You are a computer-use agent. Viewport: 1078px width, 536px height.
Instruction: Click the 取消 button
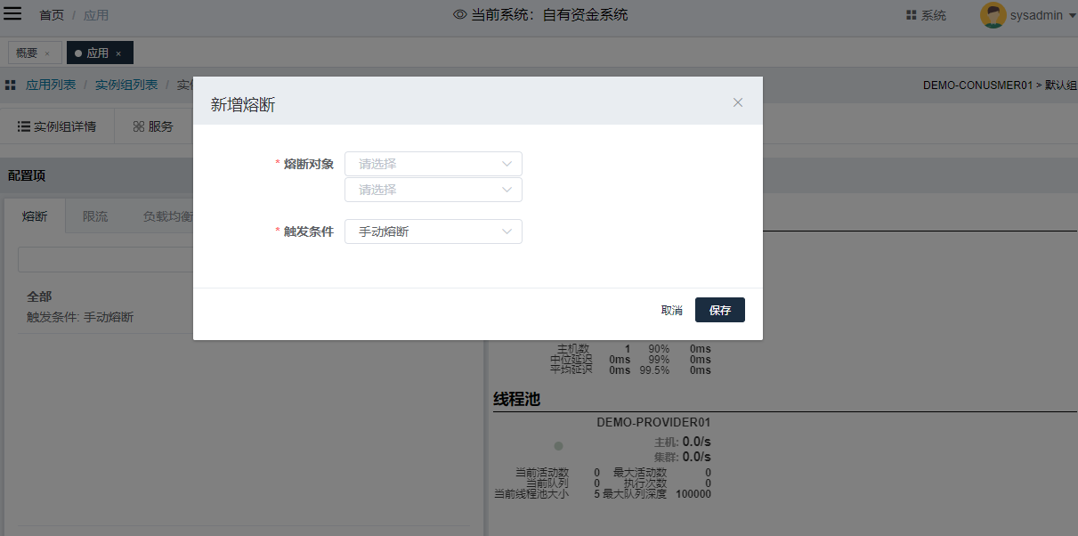(671, 310)
